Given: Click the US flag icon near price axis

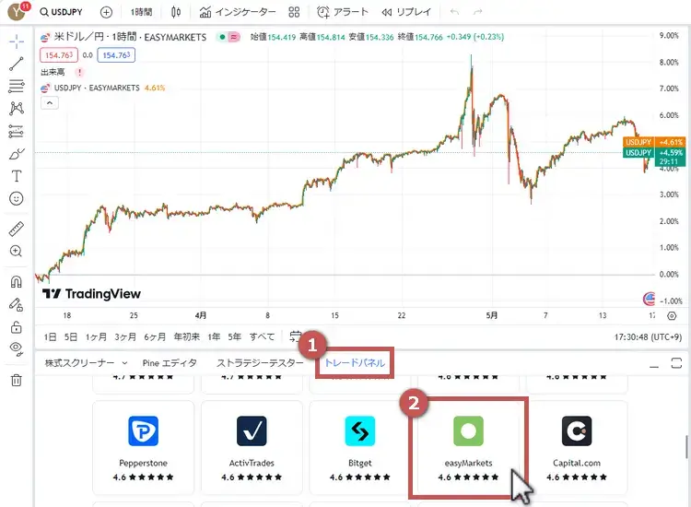Looking at the screenshot, I should [x=649, y=299].
